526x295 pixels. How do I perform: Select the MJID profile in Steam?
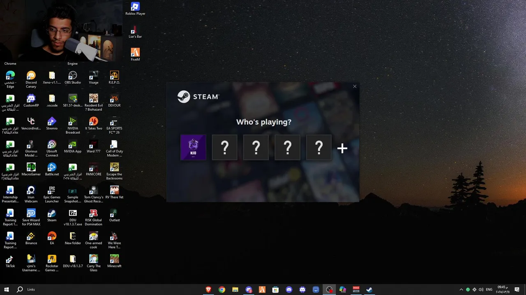193,147
